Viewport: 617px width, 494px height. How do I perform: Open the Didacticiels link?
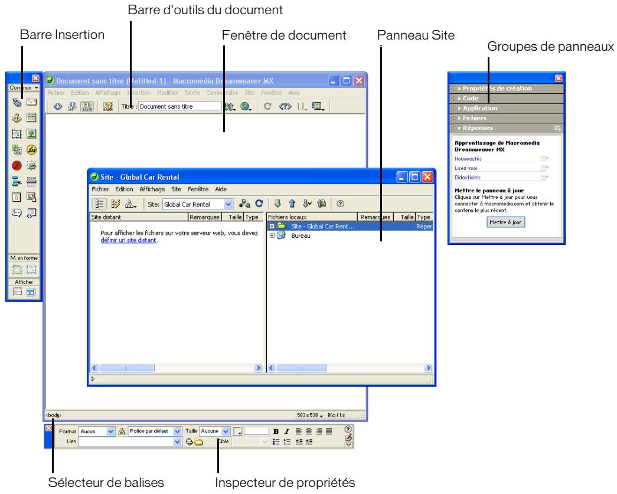coord(468,178)
